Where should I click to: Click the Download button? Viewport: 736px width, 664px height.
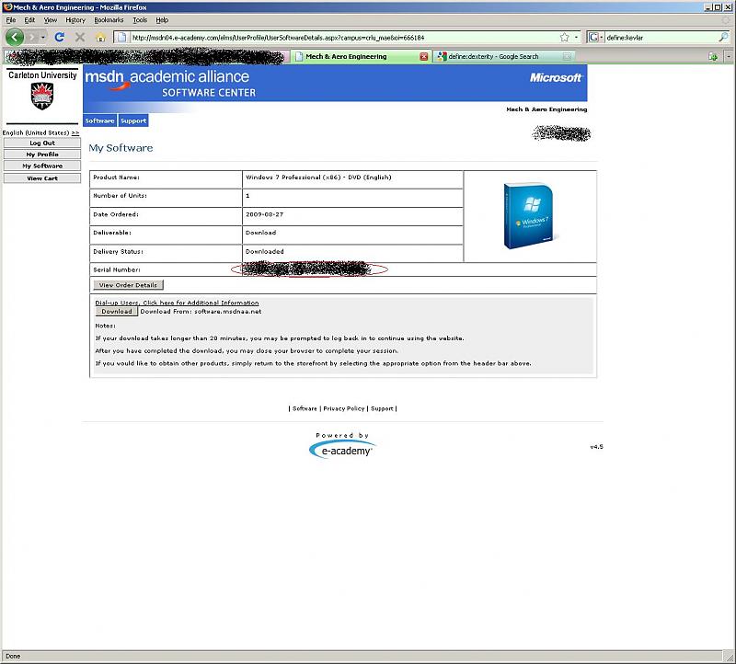pos(117,312)
